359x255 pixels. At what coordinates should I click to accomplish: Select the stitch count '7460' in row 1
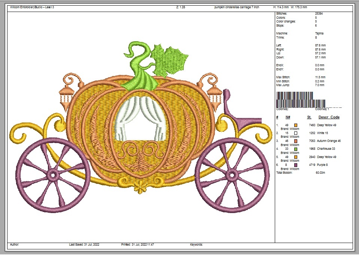tap(312, 125)
